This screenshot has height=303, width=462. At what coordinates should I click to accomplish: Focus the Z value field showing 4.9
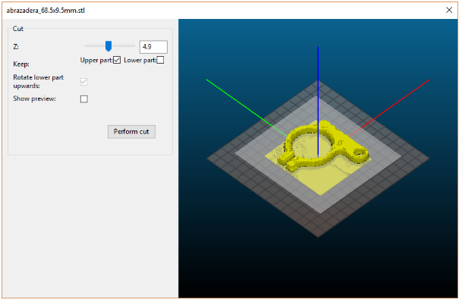[152, 47]
